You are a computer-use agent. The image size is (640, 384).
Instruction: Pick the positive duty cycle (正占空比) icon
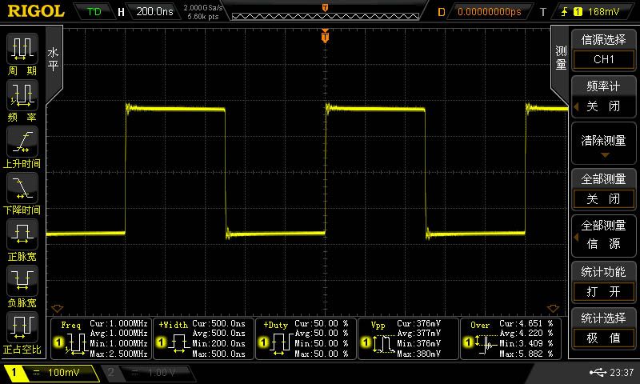[x=22, y=327]
